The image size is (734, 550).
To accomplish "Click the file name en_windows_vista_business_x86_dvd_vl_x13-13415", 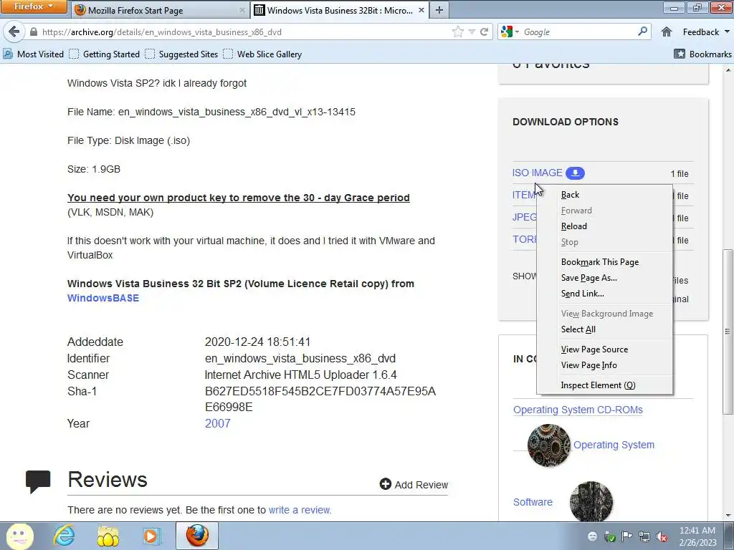I will [x=237, y=112].
